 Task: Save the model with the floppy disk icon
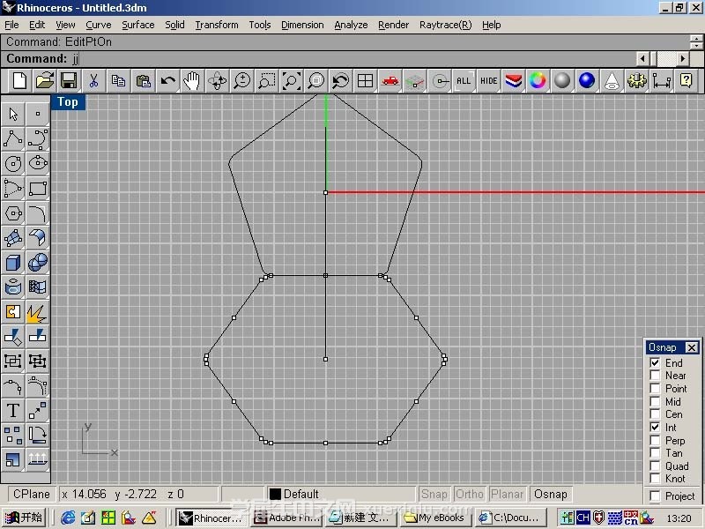pyautogui.click(x=69, y=81)
